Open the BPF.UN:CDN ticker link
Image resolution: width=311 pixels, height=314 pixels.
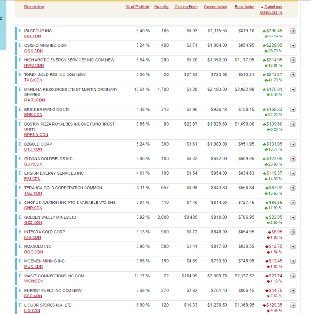pyautogui.click(x=36, y=135)
